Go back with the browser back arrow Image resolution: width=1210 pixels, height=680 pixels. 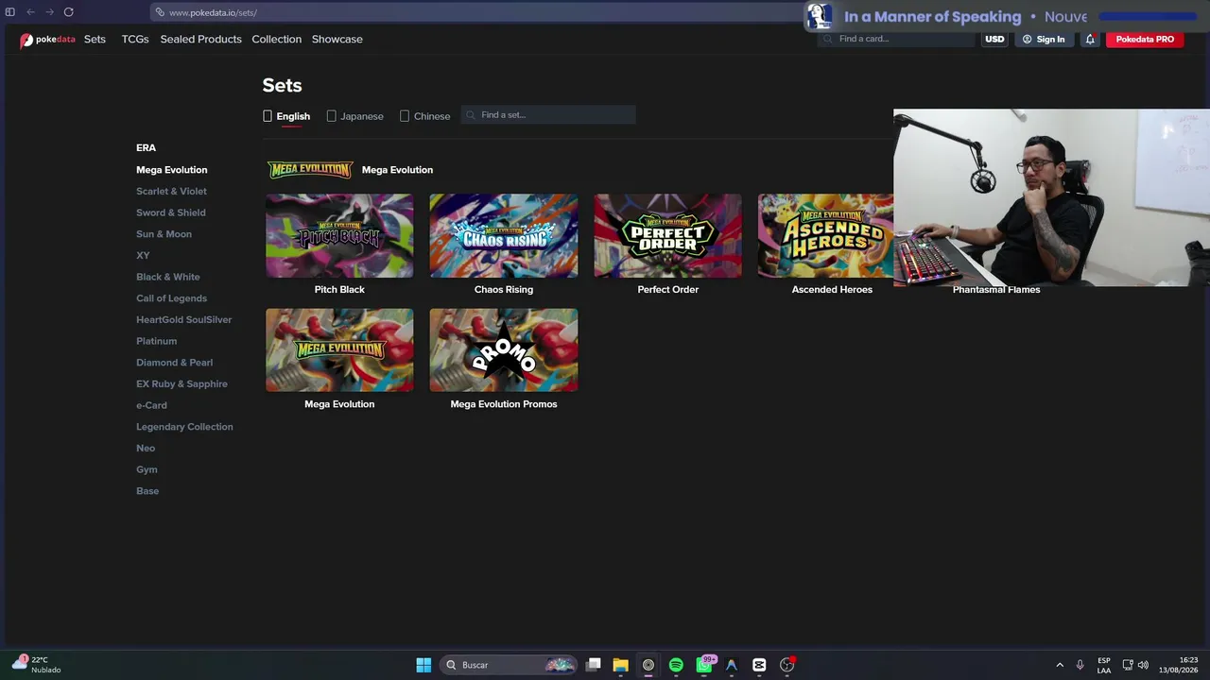point(30,12)
